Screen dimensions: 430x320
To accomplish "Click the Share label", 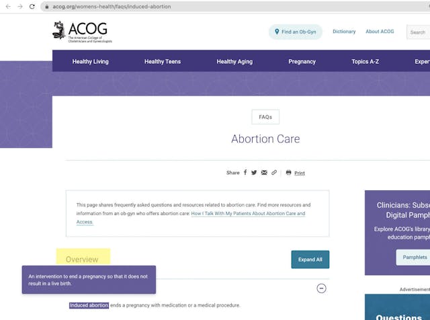I will tap(233, 173).
